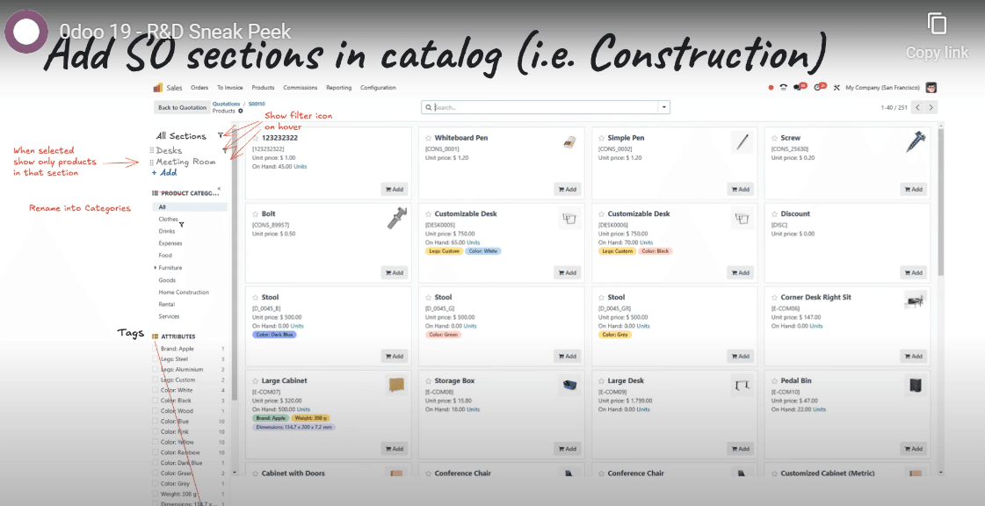Click the debug tools wrench icon
The height and width of the screenshot is (506, 985).
click(x=837, y=88)
